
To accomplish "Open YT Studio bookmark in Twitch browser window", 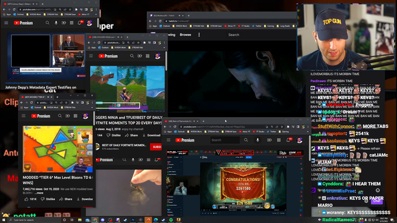I will [244, 26].
